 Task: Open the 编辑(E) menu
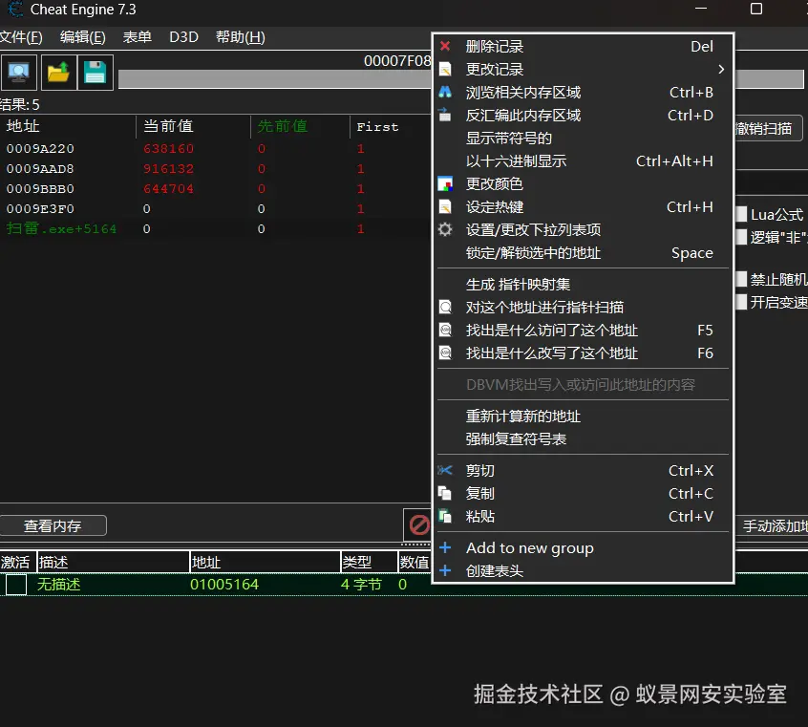tap(82, 37)
